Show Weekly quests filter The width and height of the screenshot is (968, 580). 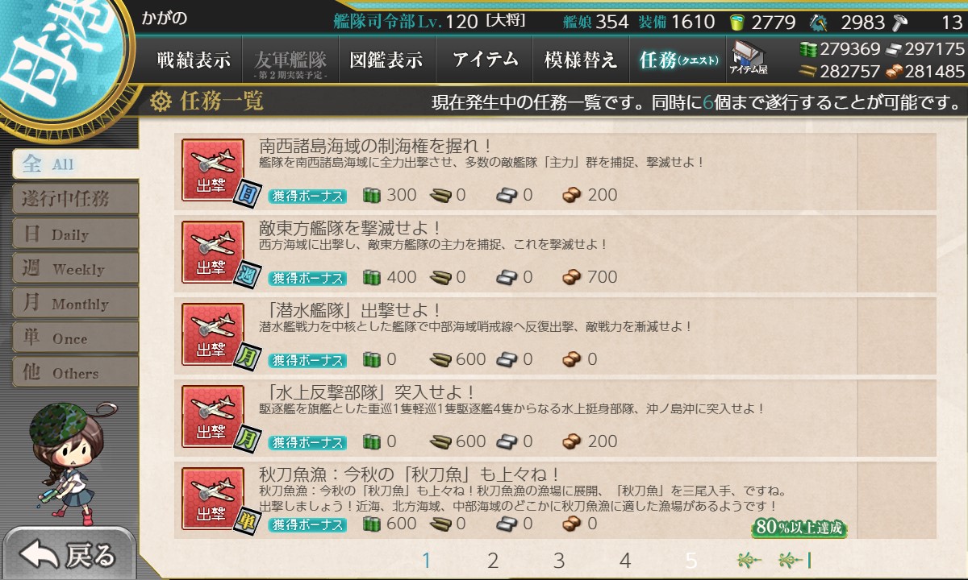pyautogui.click(x=75, y=268)
